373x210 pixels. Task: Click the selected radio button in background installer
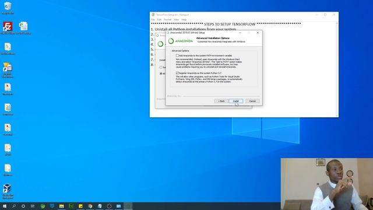161,74
